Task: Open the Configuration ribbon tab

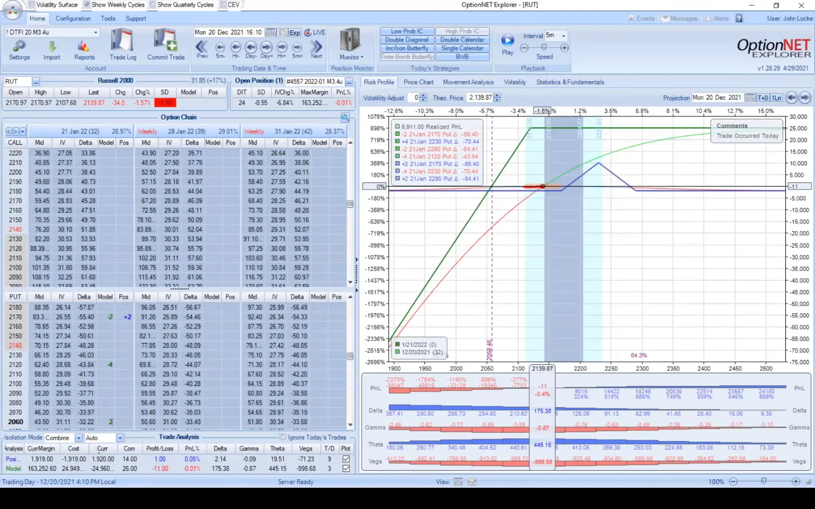Action: click(73, 18)
